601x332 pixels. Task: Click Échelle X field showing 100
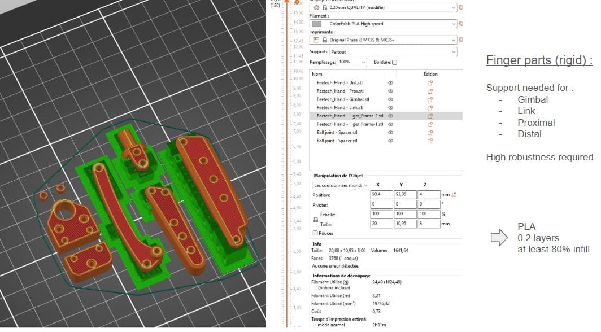[x=381, y=214]
